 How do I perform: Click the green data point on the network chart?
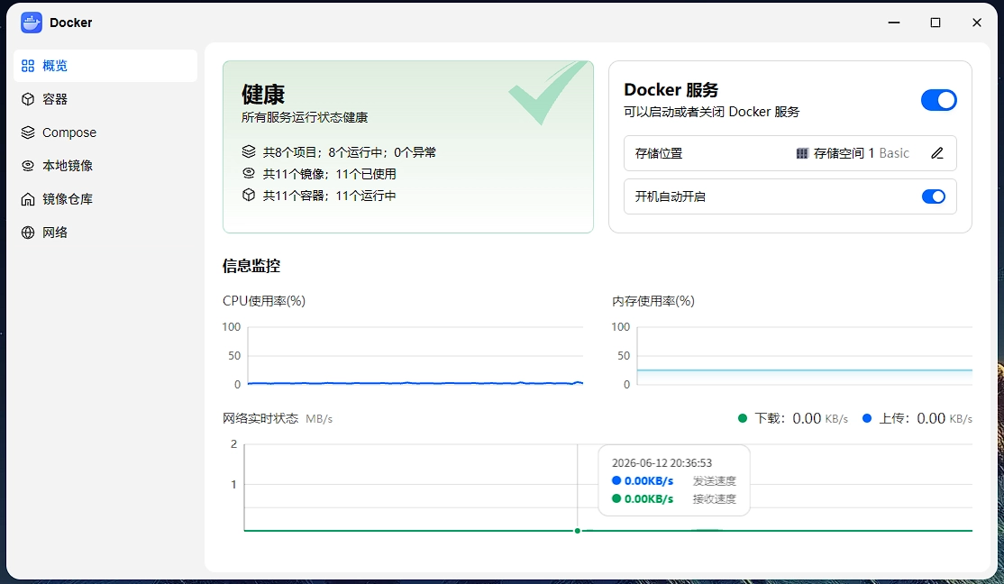(x=578, y=531)
